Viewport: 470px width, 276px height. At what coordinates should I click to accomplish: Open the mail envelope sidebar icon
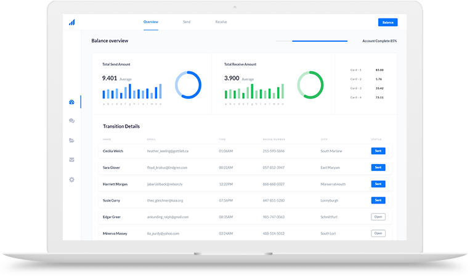(71, 160)
